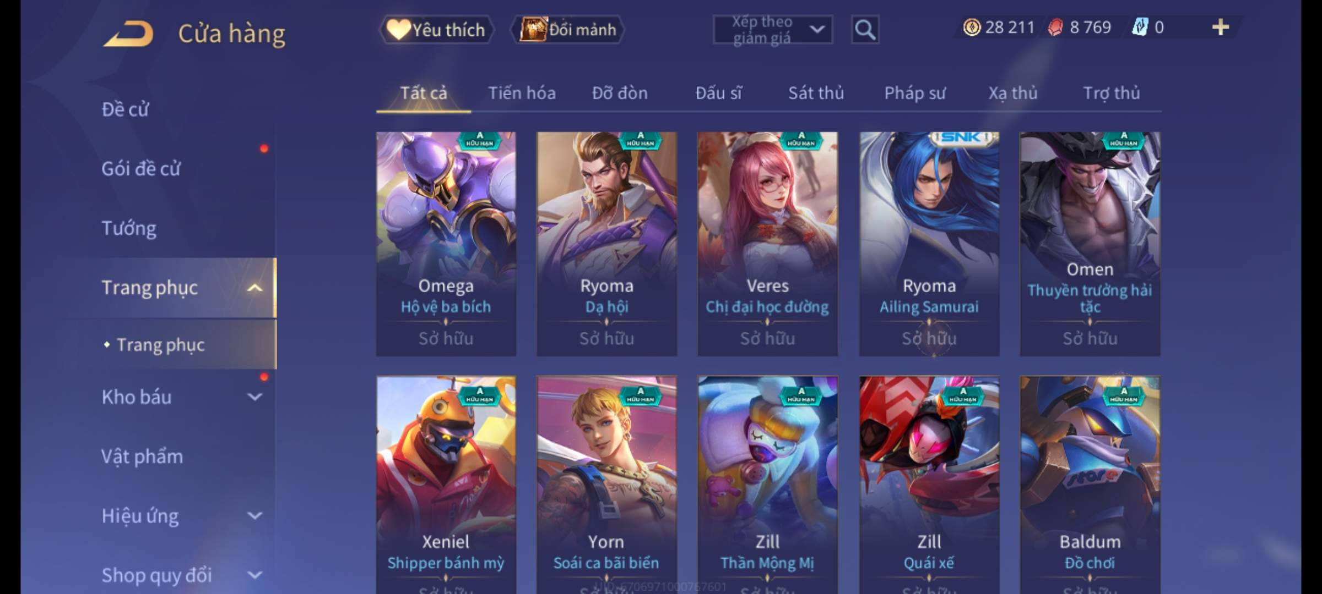Open Gói đề cử in the sidebar
1322x594 pixels.
[x=141, y=168]
